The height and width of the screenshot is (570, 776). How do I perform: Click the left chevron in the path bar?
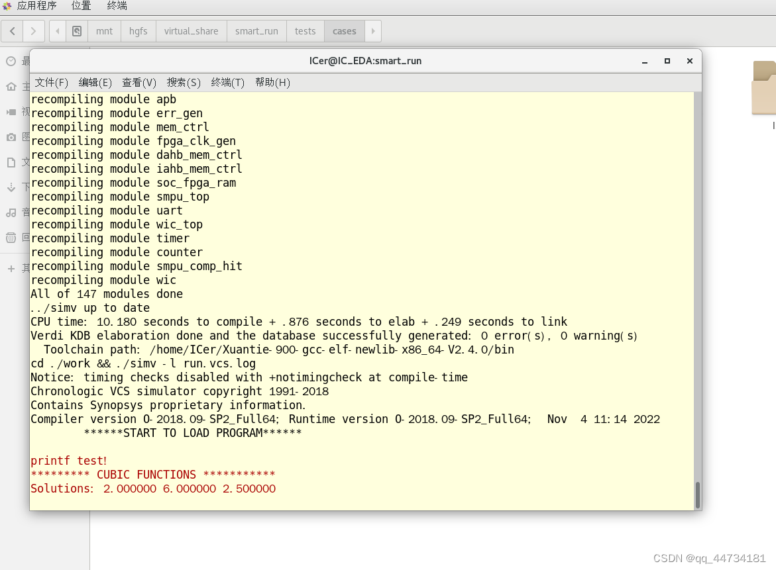[57, 30]
